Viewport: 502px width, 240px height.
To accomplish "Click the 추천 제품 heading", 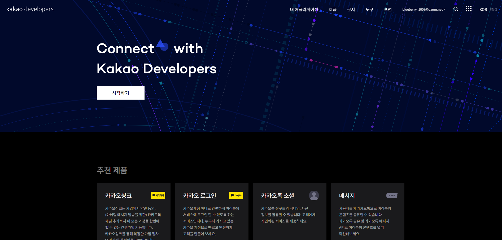I will coord(112,170).
